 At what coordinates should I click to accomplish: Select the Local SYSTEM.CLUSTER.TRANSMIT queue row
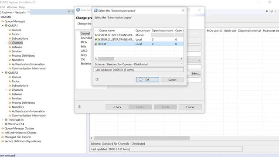pyautogui.click(x=139, y=39)
